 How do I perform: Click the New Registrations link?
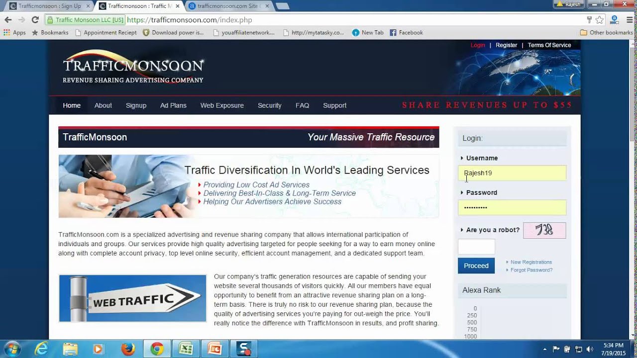[x=531, y=262]
